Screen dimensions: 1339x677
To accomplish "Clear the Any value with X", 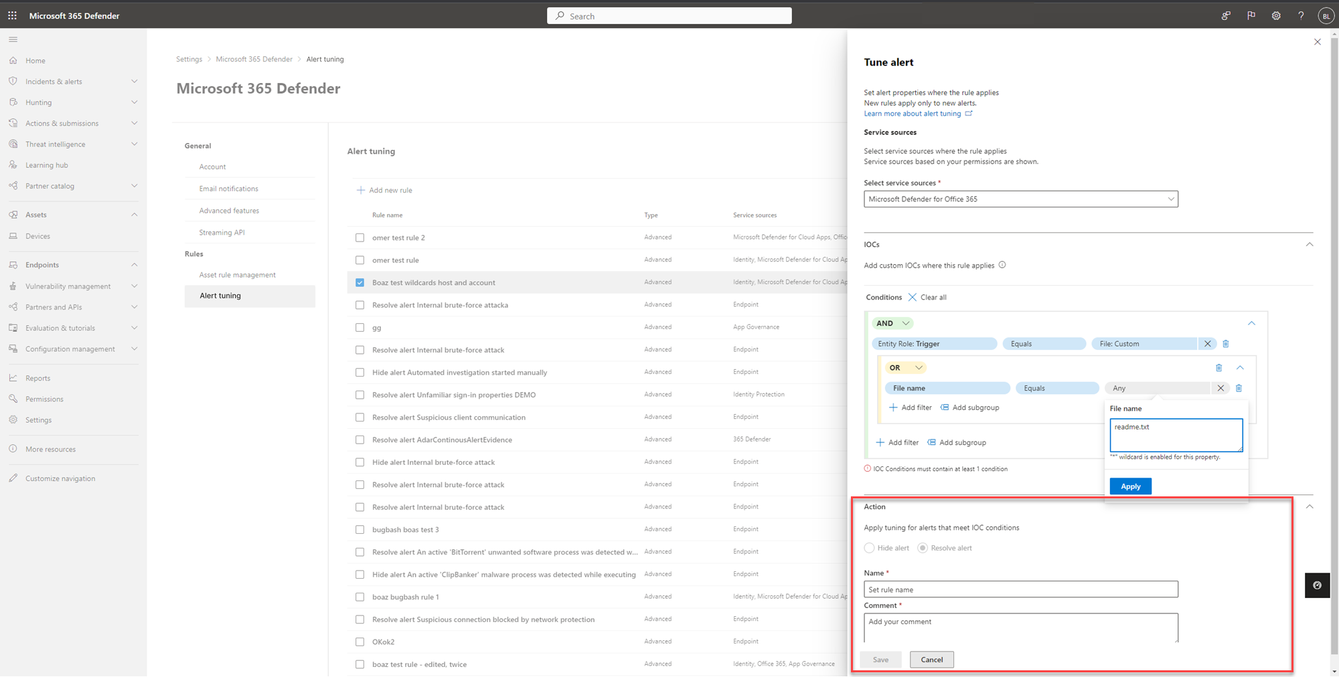I will [x=1220, y=388].
